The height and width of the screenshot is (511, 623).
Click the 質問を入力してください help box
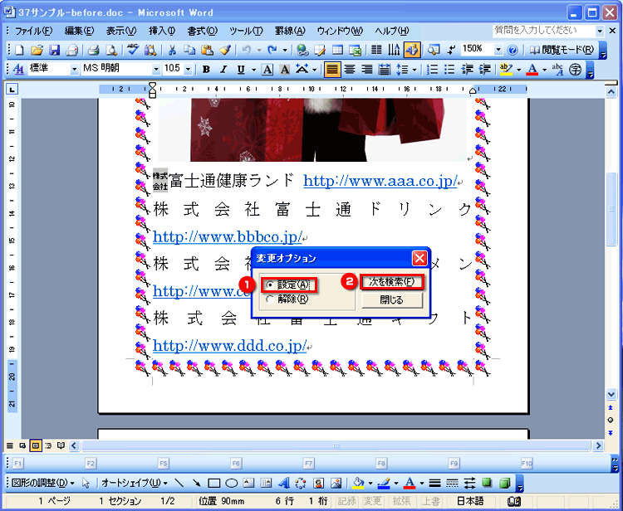point(543,31)
